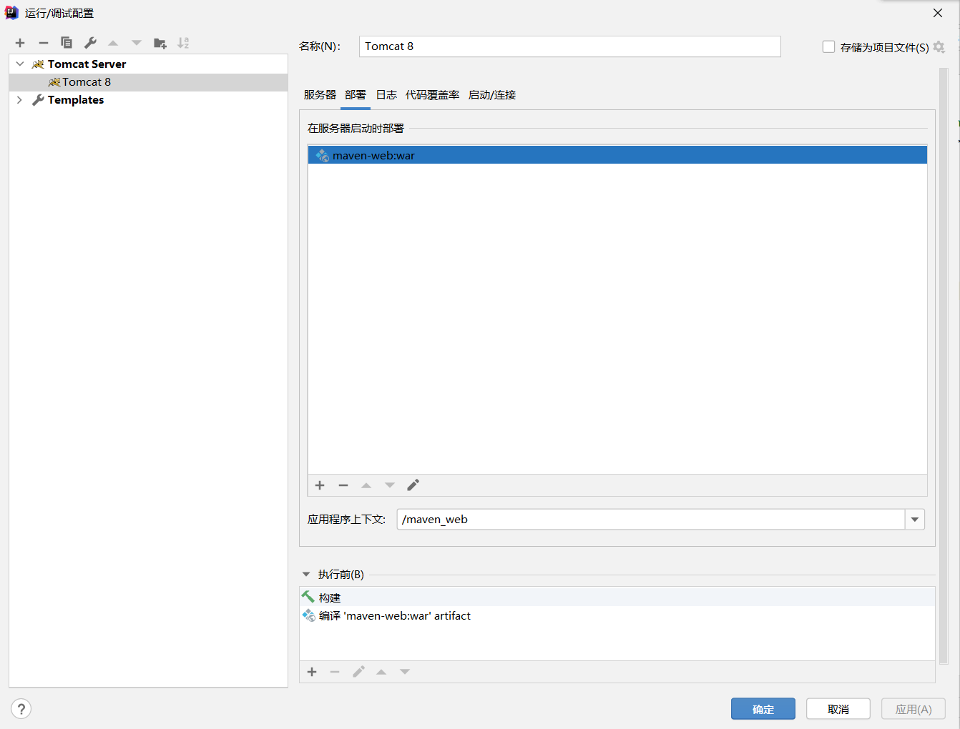
Task: Enable 存储为项目文件 checkbox
Action: [829, 47]
